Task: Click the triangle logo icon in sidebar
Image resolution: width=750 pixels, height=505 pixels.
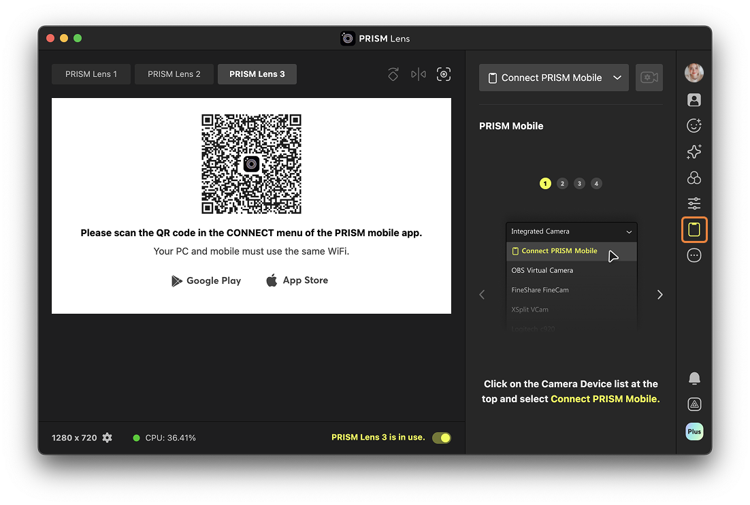Action: 694,404
